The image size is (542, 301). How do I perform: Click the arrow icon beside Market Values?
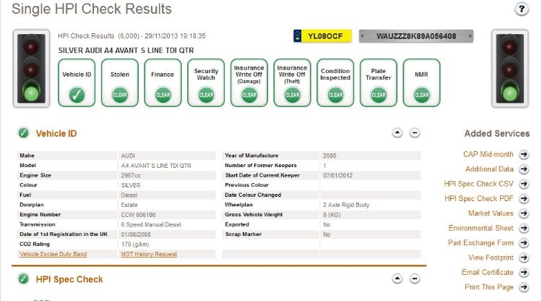(x=524, y=213)
